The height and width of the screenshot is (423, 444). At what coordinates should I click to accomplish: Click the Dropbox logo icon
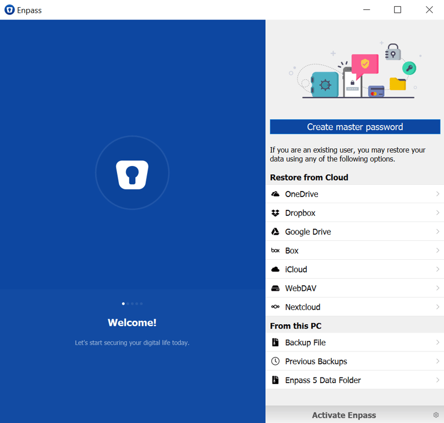[275, 213]
